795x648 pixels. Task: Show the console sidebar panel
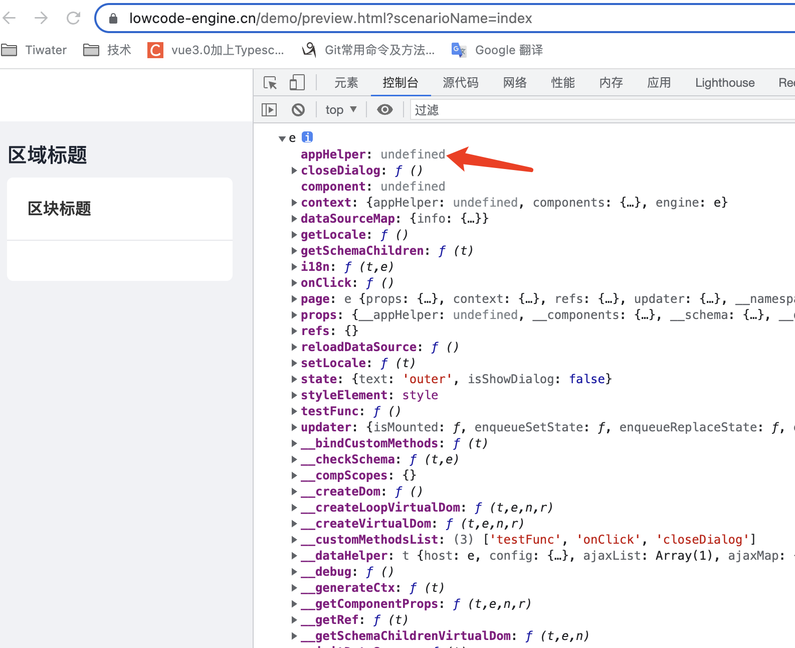(269, 110)
